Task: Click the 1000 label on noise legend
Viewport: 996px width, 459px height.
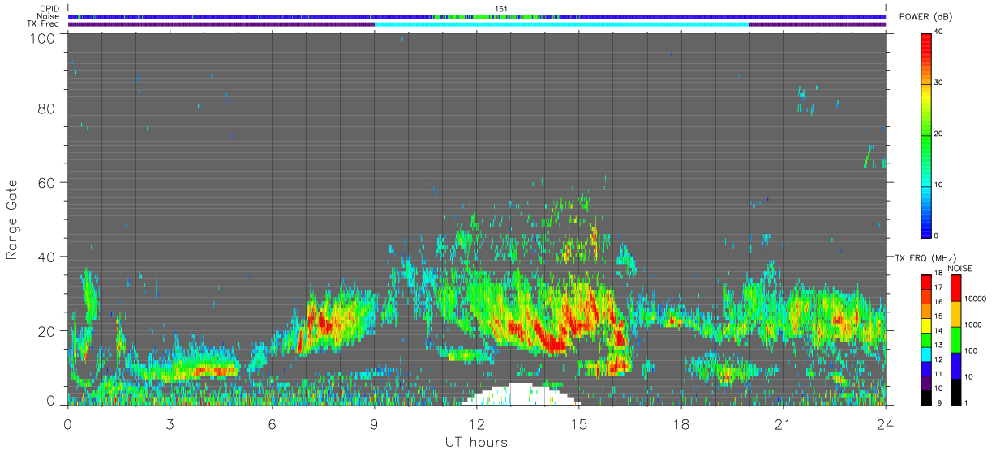Action: pos(972,325)
